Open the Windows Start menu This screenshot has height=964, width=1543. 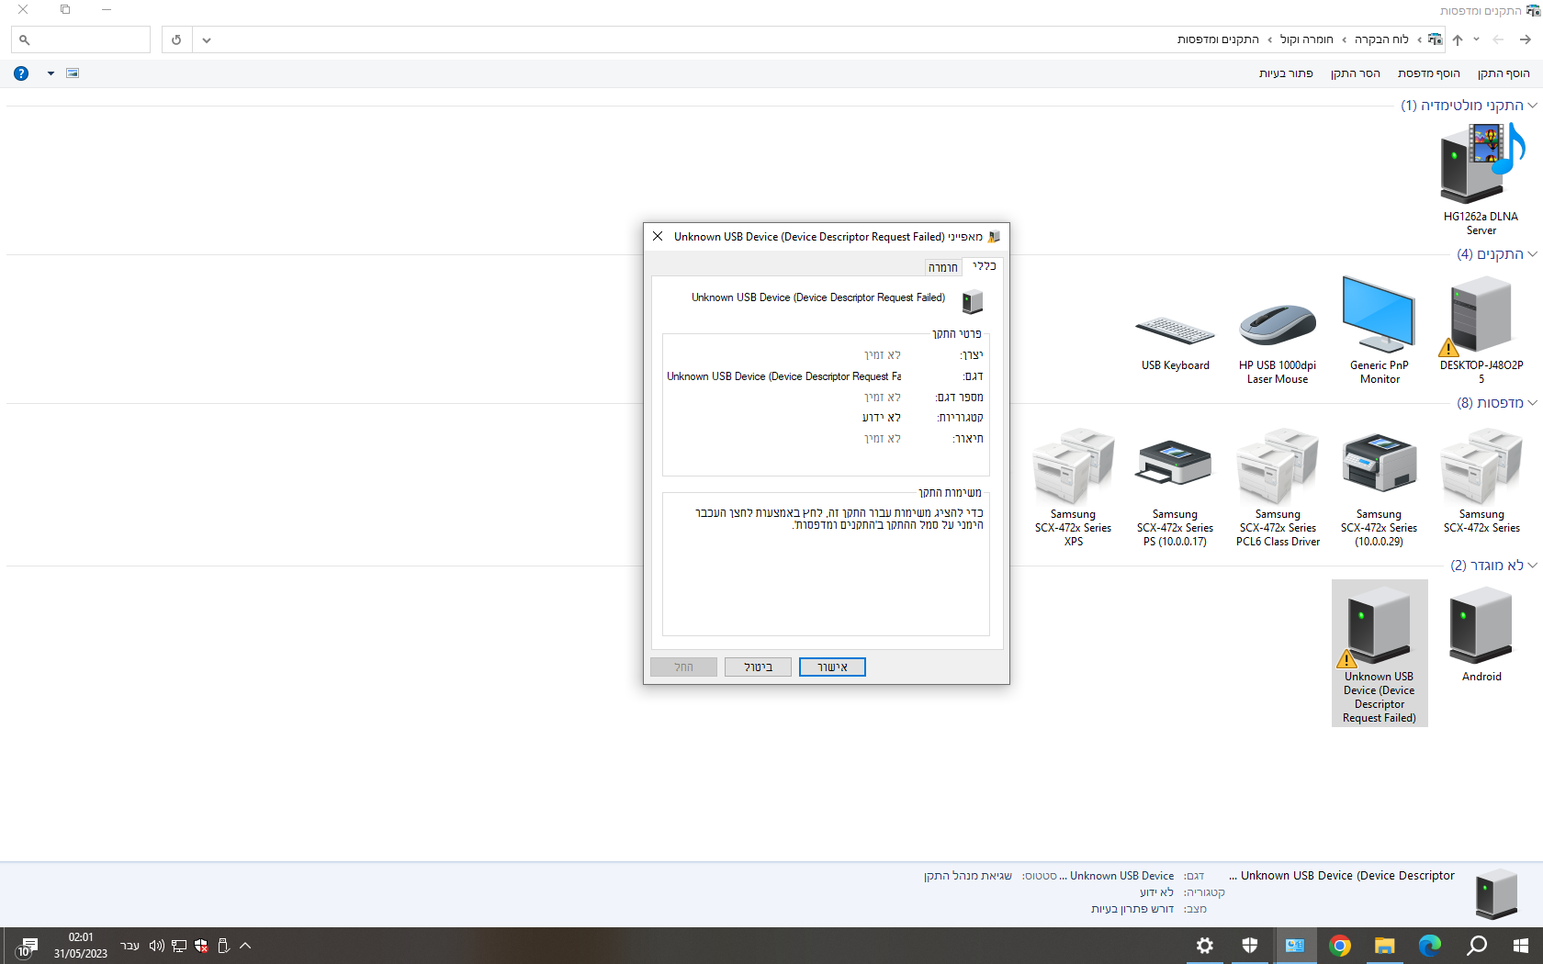point(1520,946)
